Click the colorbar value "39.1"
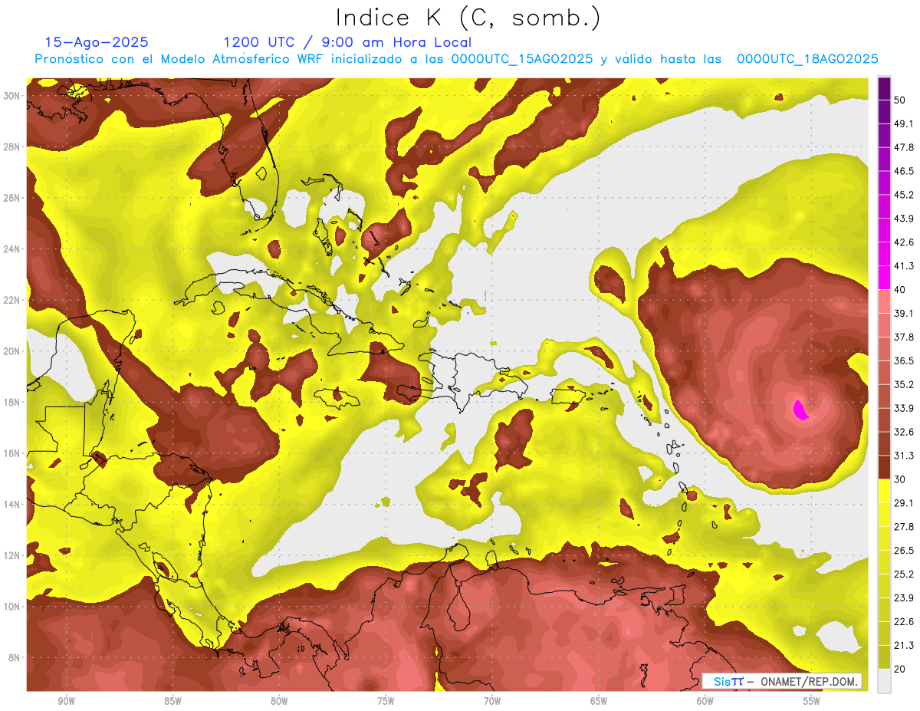The width and height of the screenshot is (920, 711). [x=904, y=314]
